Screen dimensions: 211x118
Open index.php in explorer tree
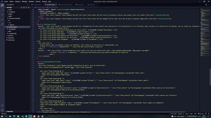[x=11, y=38]
